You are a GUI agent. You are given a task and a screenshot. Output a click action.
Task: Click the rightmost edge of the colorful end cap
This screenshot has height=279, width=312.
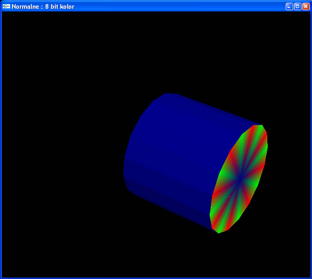click(266, 148)
